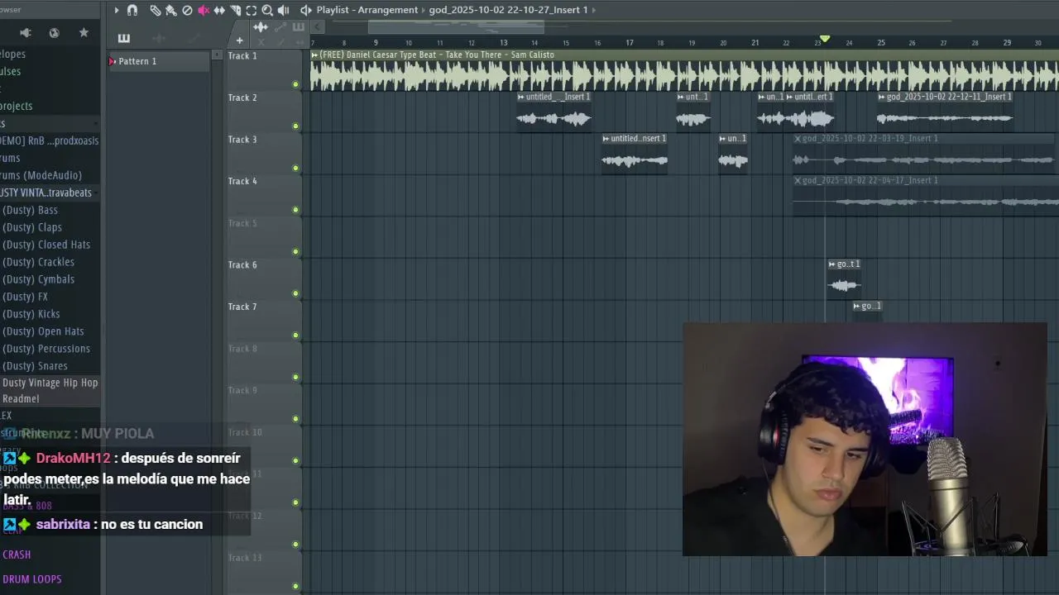Screen dimensions: 1059x595
Task: Toggle the magnet snap button
Action: tap(132, 10)
